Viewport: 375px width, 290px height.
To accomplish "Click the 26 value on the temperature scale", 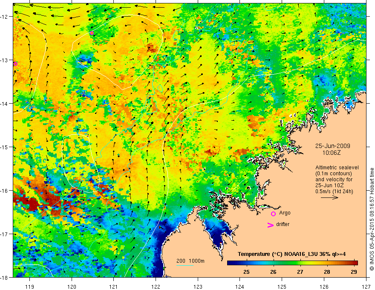I will [273, 272].
